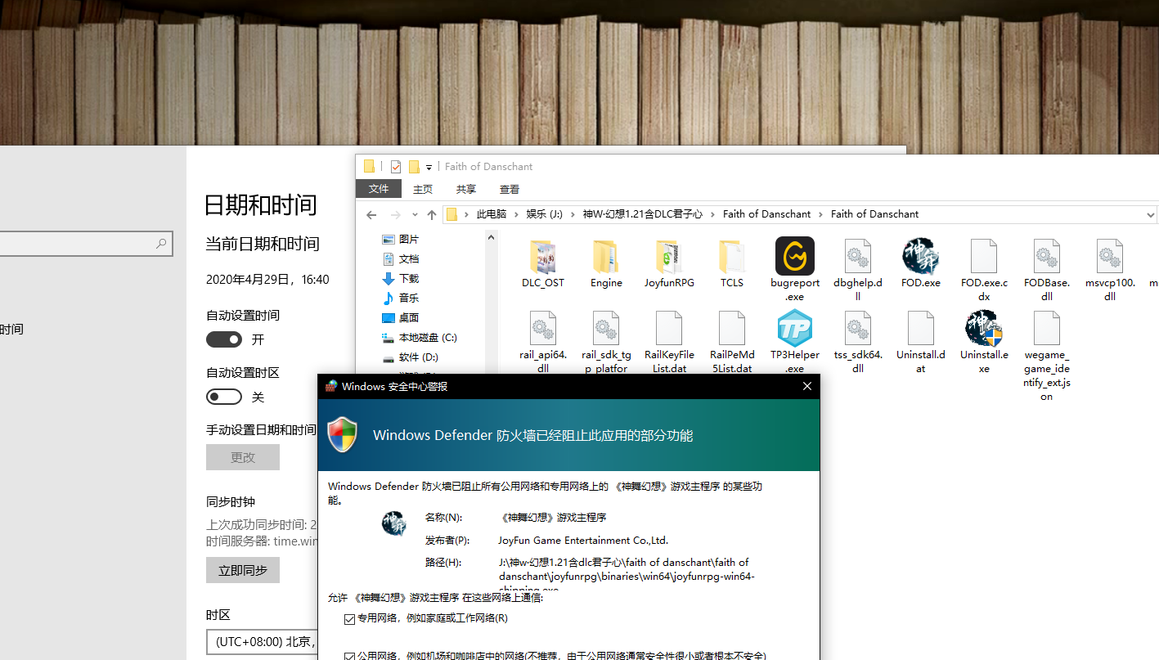
Task: Select the FODBase.dll file icon
Action: [1047, 256]
